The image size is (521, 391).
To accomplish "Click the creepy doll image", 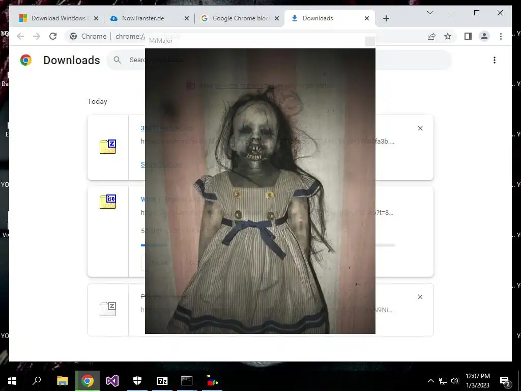I will click(x=260, y=191).
